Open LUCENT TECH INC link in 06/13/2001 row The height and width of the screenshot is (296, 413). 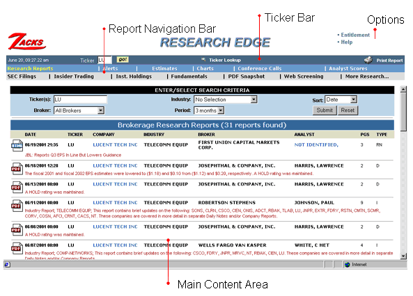[115, 184]
